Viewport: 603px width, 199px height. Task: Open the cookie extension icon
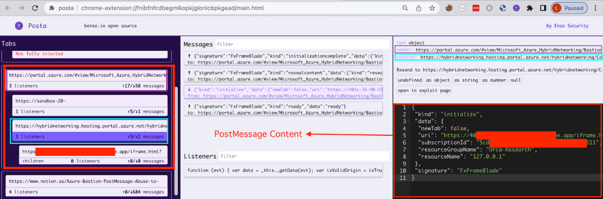[449, 8]
